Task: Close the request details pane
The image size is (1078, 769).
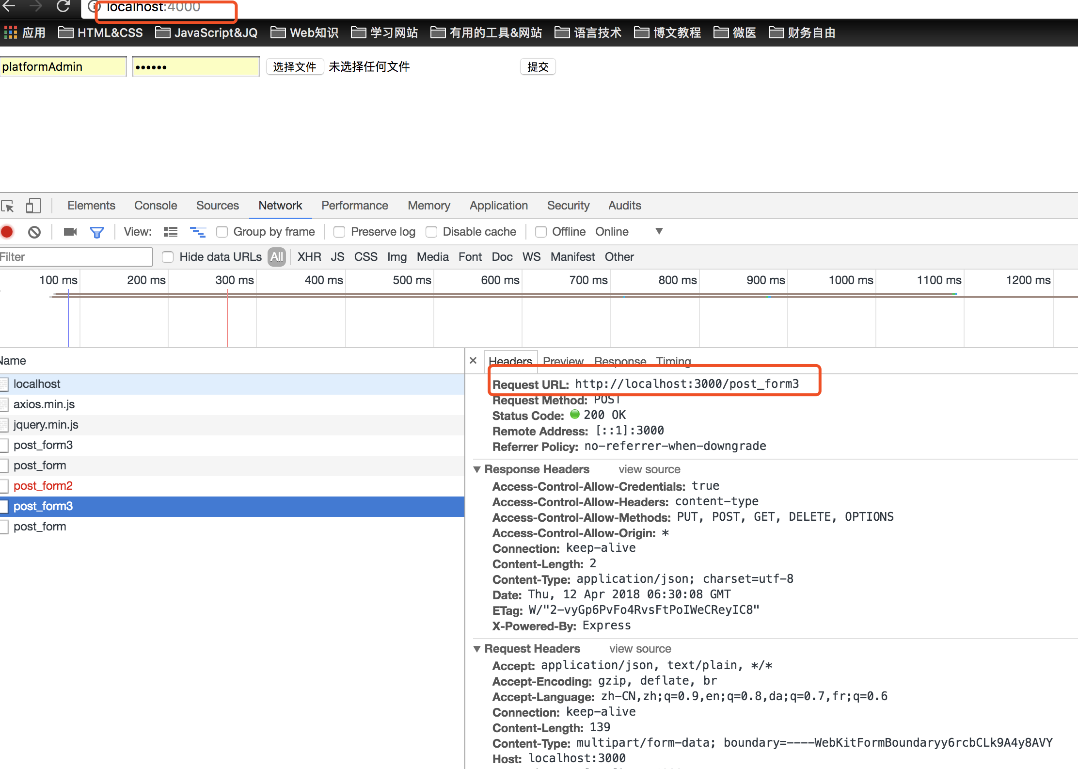Action: click(473, 360)
